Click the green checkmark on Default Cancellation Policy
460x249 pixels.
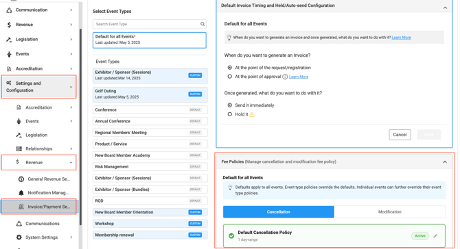pos(231,236)
